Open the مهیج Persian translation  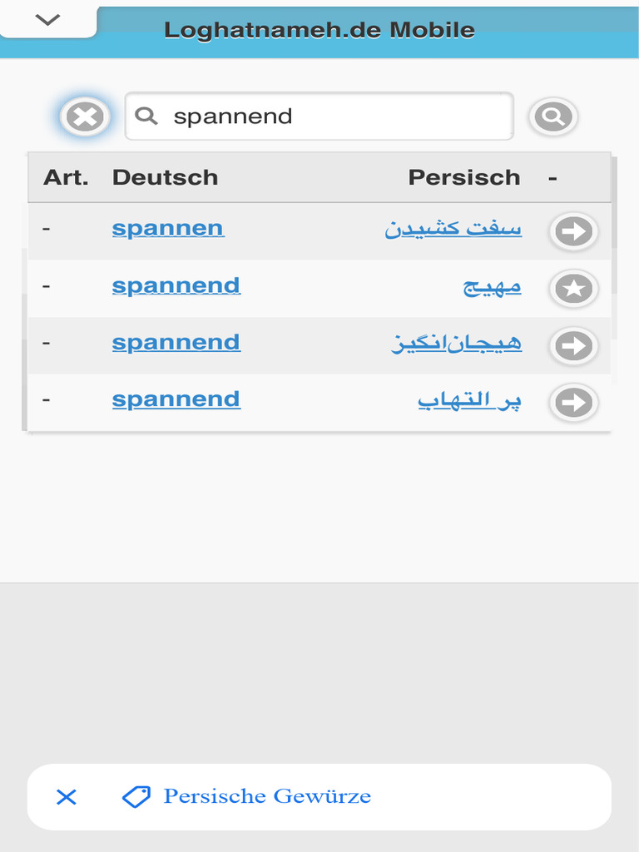492,286
